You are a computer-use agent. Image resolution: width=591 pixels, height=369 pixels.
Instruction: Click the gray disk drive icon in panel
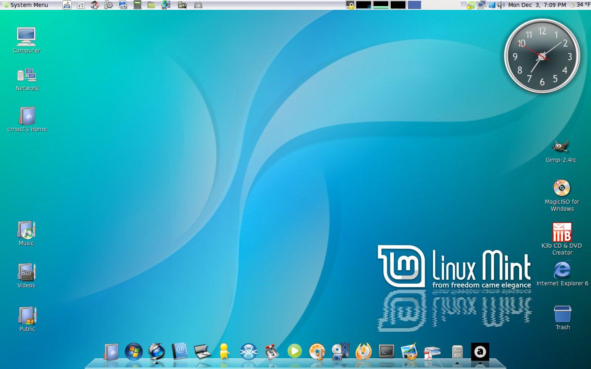coord(198,5)
